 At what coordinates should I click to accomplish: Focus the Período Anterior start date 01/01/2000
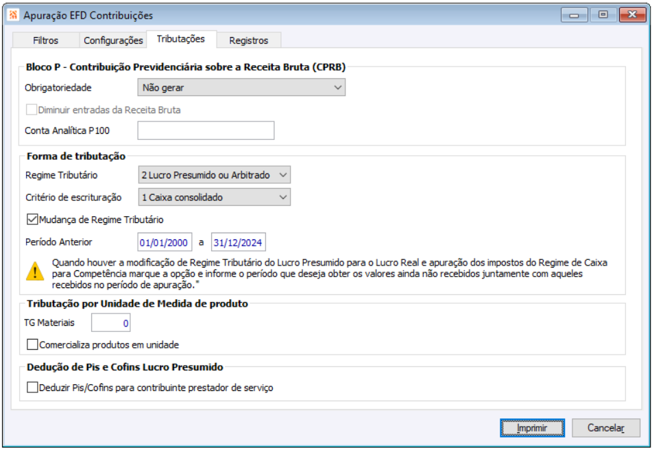165,242
